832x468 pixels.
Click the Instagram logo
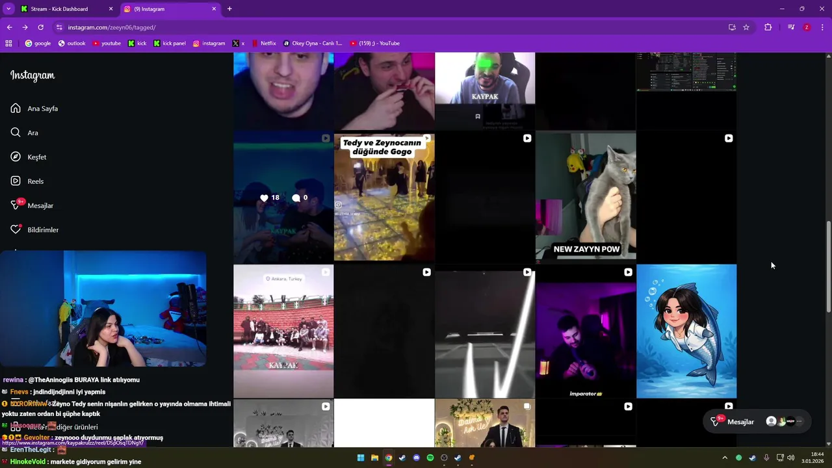[x=32, y=75]
